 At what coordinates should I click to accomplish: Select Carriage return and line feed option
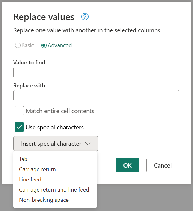click(x=54, y=190)
